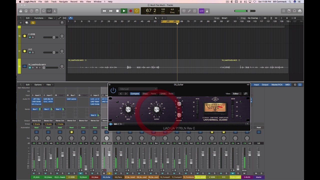
Task: Open the Window menu
Action: click(97, 2)
